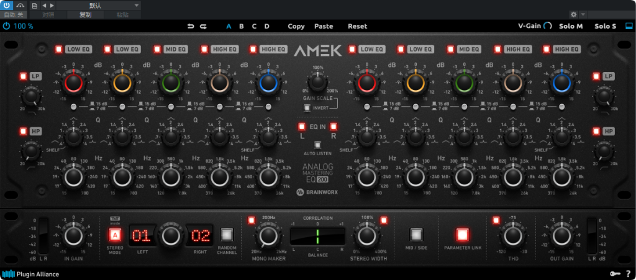Toggle the left channel HP filter

pyautogui.click(x=23, y=131)
